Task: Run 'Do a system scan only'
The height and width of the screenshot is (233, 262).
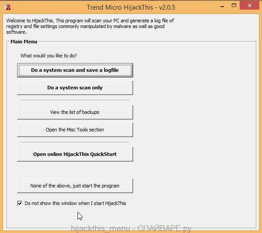Action: tap(75, 88)
